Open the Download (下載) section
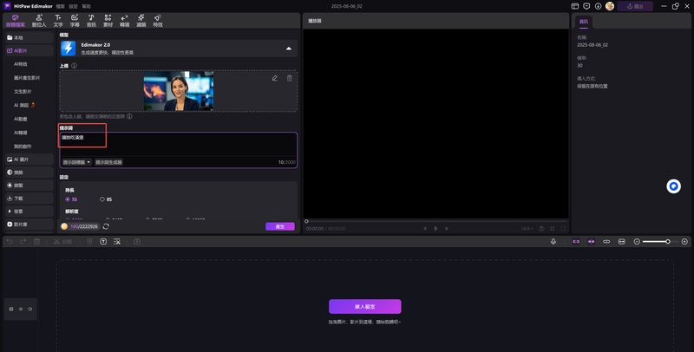The width and height of the screenshot is (694, 352). (x=29, y=199)
